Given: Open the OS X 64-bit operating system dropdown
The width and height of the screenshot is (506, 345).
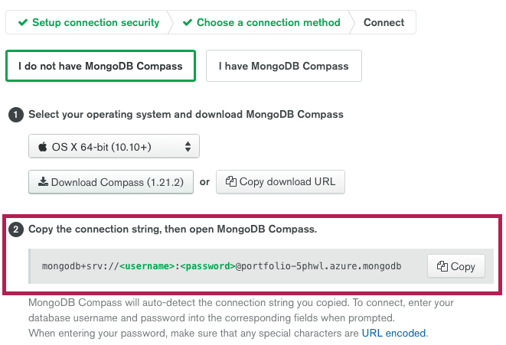Looking at the screenshot, I should tap(114, 146).
